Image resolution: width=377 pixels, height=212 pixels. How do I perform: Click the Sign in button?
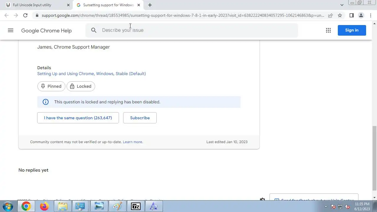click(x=352, y=30)
